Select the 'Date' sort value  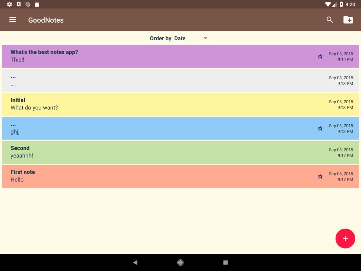180,38
